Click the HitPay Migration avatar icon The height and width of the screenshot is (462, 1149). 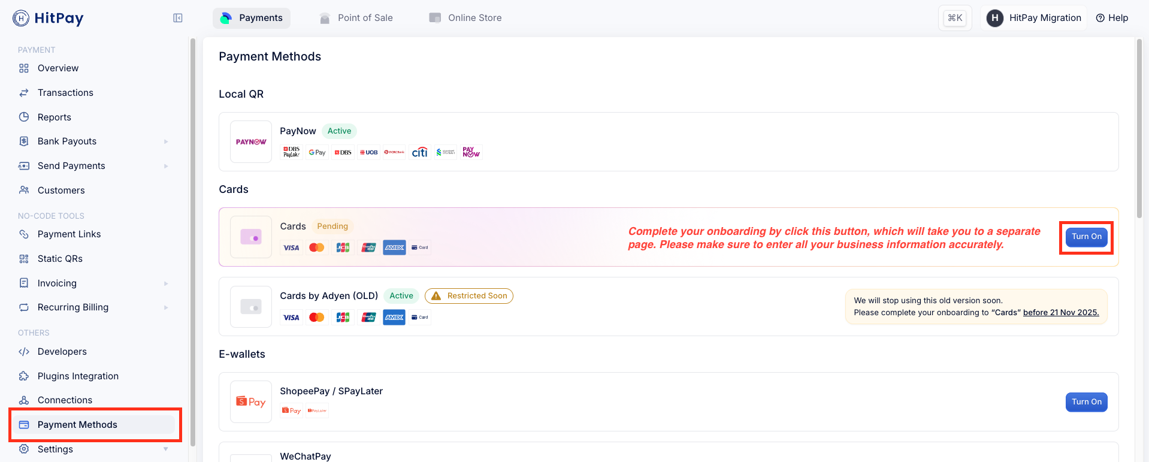point(995,18)
